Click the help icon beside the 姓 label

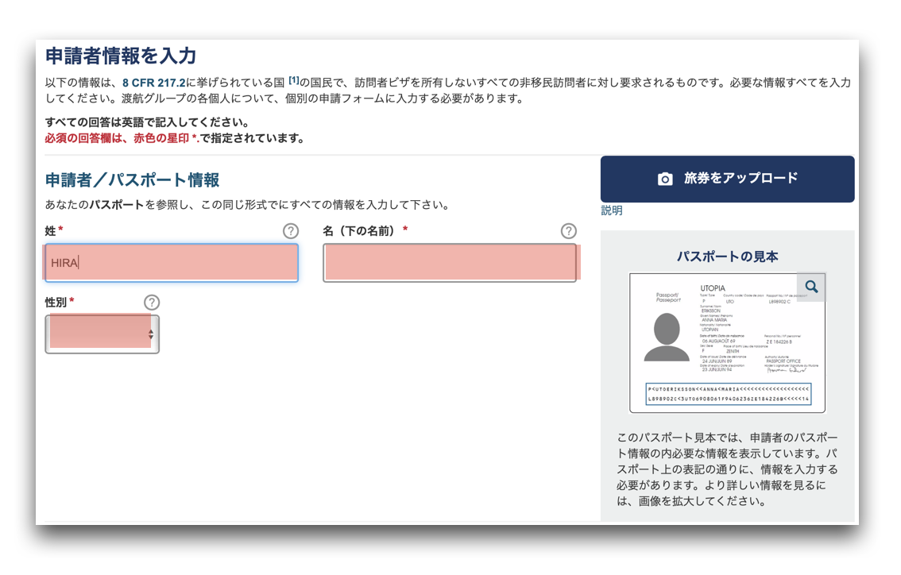tap(291, 231)
